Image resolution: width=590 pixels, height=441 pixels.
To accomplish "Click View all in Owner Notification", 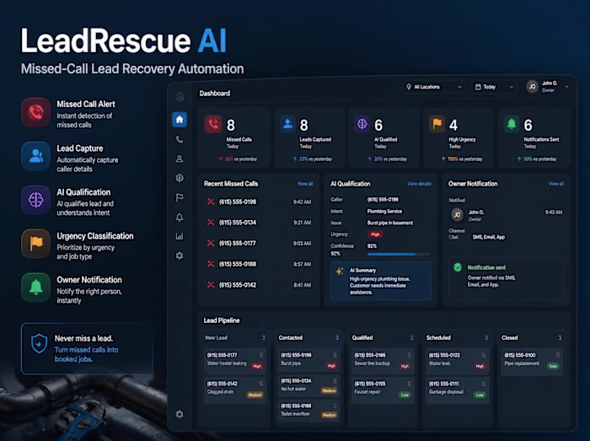I will click(x=555, y=184).
